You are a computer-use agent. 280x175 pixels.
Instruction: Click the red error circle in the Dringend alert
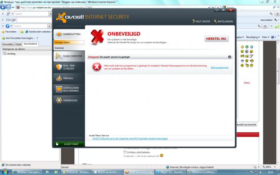click(97, 67)
